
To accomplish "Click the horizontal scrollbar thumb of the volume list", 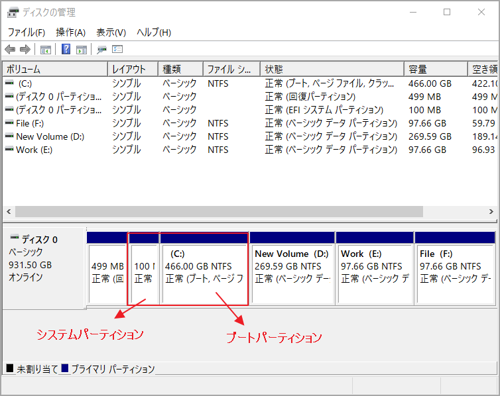I will click(x=219, y=212).
